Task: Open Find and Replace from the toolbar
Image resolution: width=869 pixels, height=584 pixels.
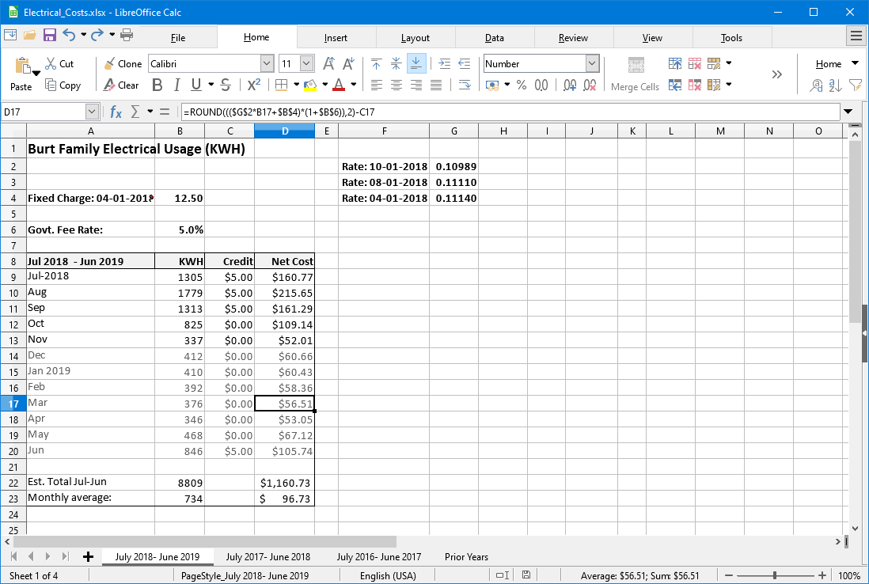Action: tap(816, 85)
